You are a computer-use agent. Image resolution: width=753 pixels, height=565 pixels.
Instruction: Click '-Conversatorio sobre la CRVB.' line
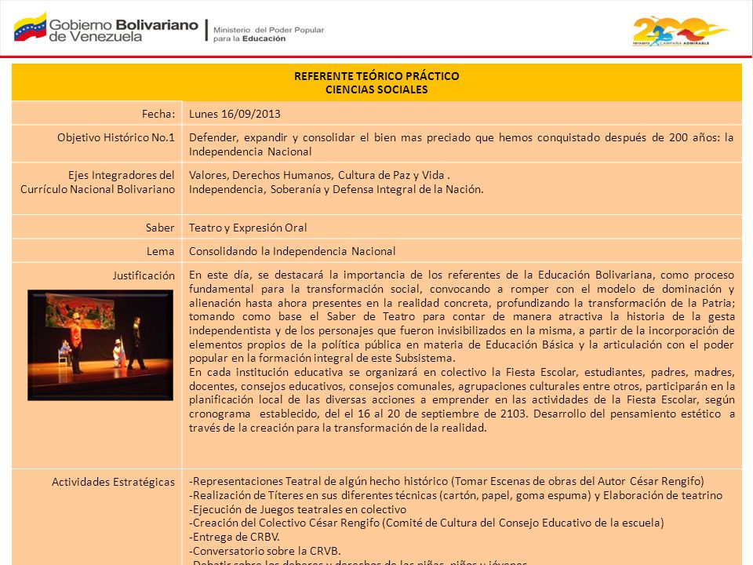tap(264, 551)
